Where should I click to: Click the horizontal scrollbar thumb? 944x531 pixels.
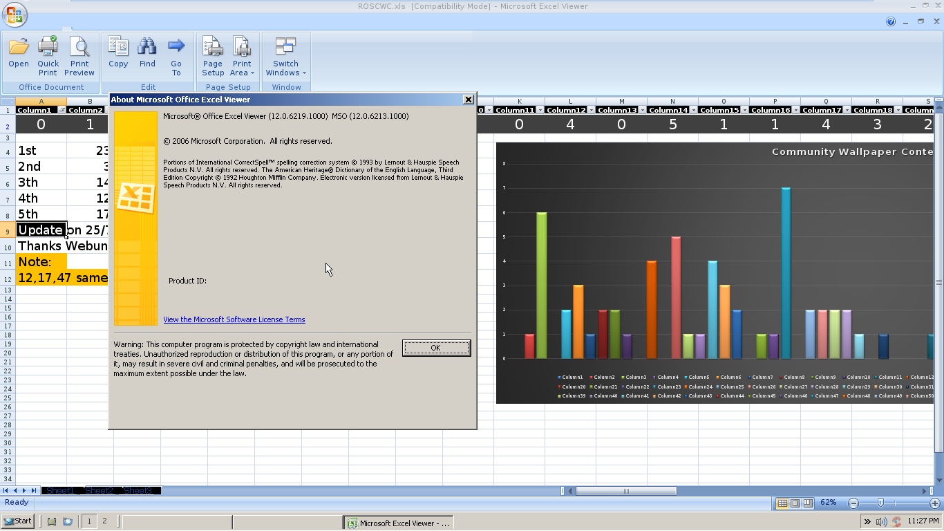point(625,491)
